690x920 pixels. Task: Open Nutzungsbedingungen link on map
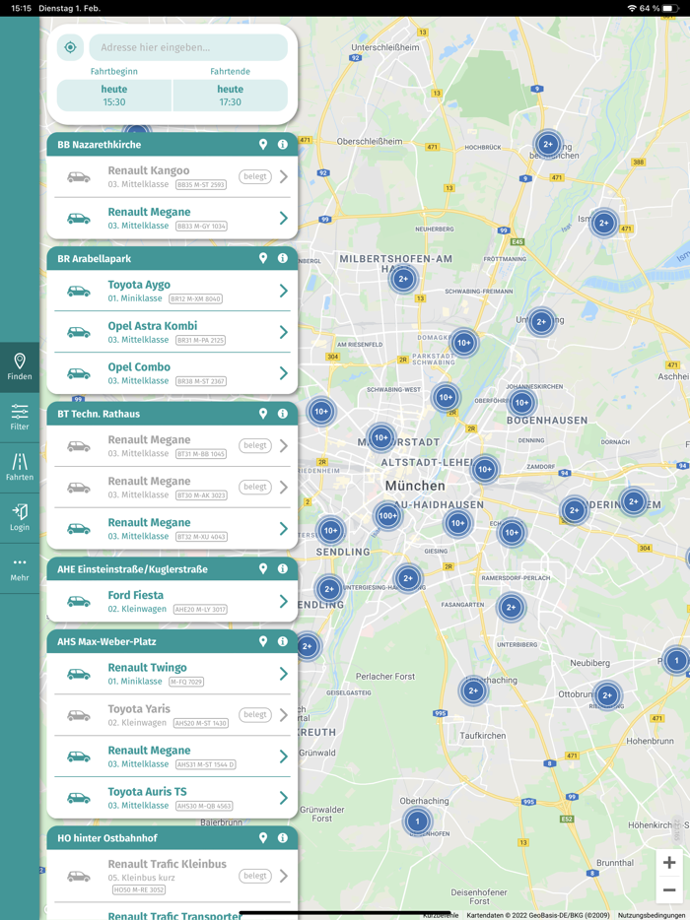(652, 915)
